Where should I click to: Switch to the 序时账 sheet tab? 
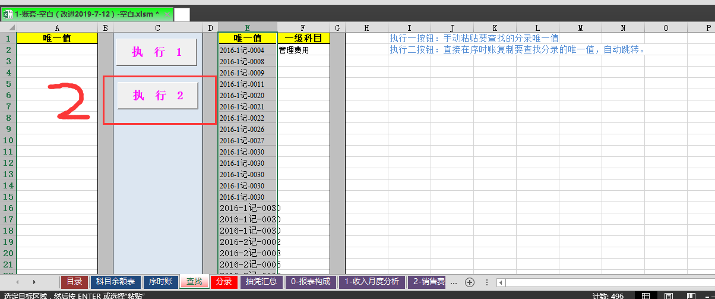160,282
